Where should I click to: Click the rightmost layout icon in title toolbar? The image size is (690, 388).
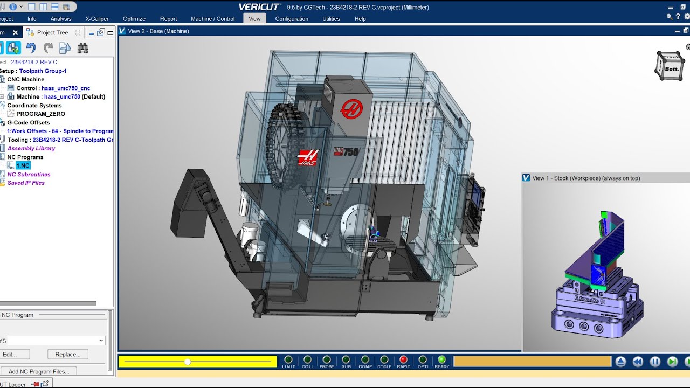coord(67,7)
